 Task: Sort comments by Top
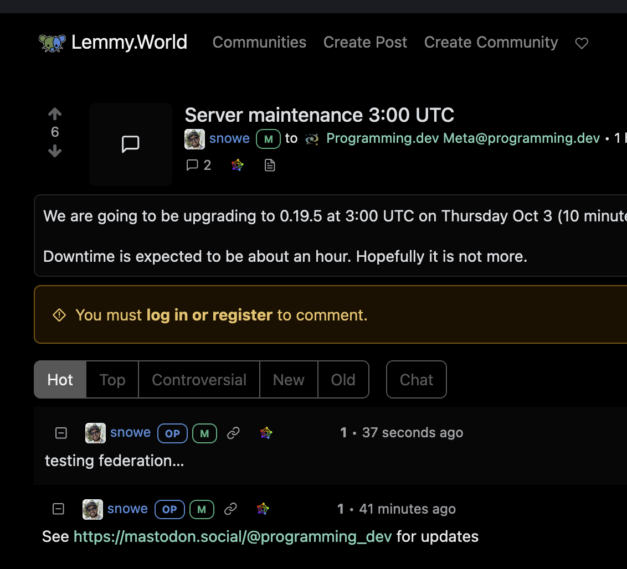point(112,380)
